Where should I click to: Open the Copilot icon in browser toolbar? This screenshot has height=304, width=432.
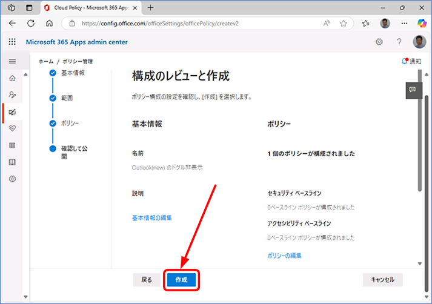(x=422, y=24)
